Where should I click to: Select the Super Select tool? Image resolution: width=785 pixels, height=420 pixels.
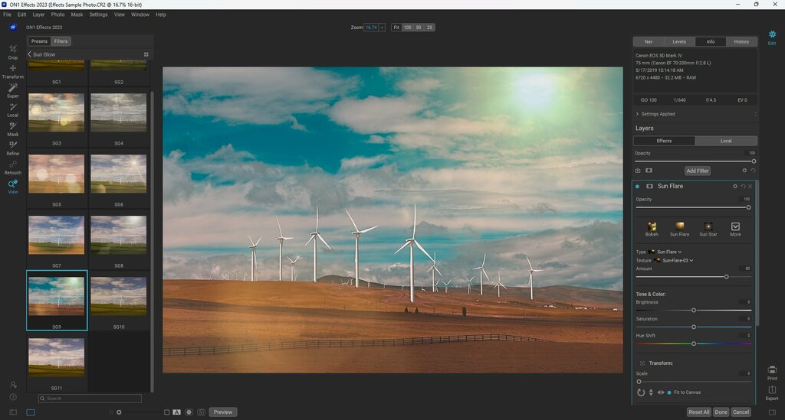(13, 90)
